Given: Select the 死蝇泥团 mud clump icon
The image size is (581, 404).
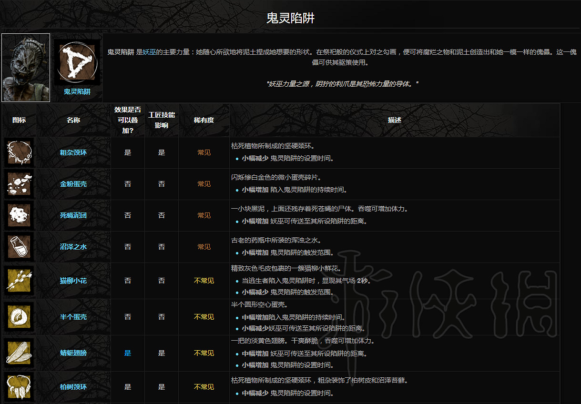Looking at the screenshot, I should pyautogui.click(x=19, y=215).
